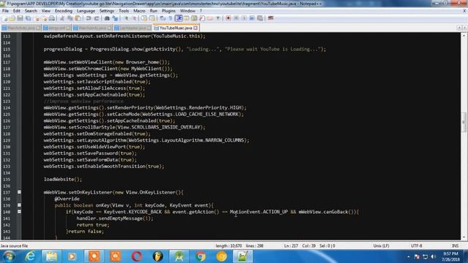Click line number 124 in the margin
The height and width of the screenshot is (263, 468).
[7, 107]
